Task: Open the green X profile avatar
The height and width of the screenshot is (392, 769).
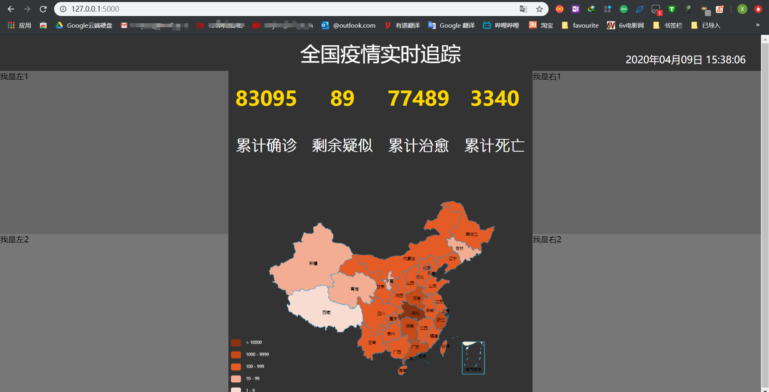Action: (742, 9)
